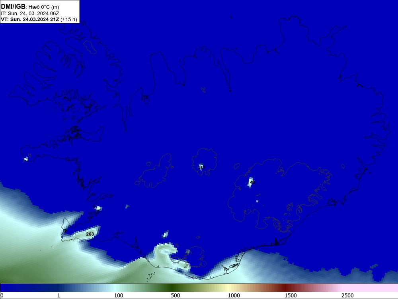Click the '(+15 h)' forecast offset text
This screenshot has height=299, width=398.
[69, 20]
